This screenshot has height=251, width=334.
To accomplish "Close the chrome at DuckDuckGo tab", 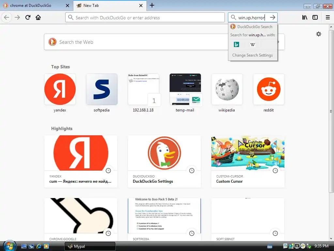I will pos(67,6).
